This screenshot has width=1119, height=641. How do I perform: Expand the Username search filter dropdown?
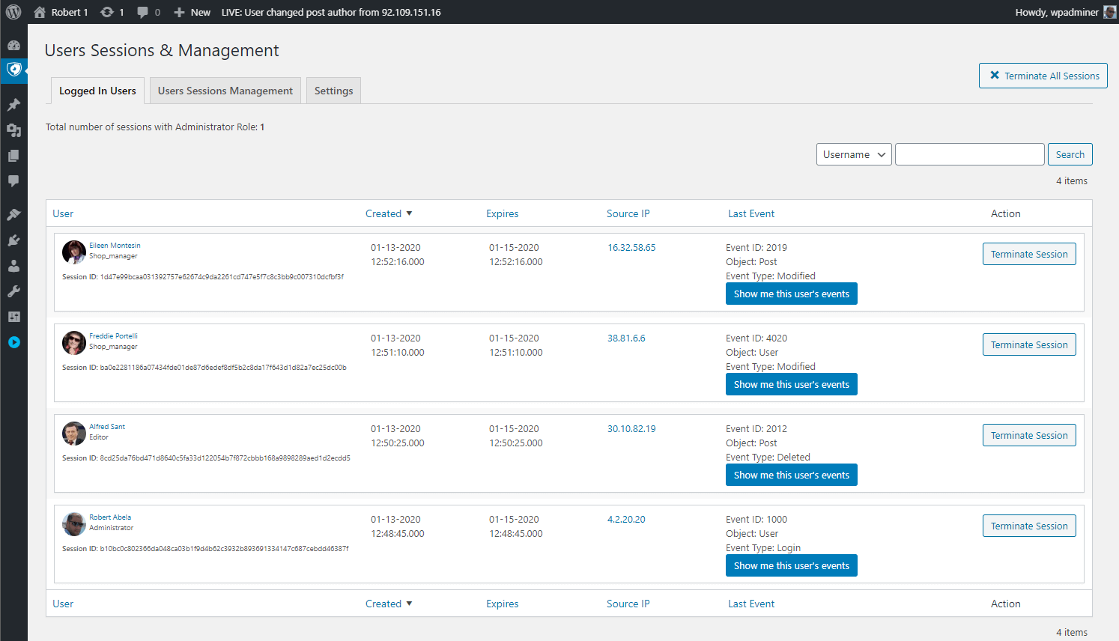tap(853, 154)
